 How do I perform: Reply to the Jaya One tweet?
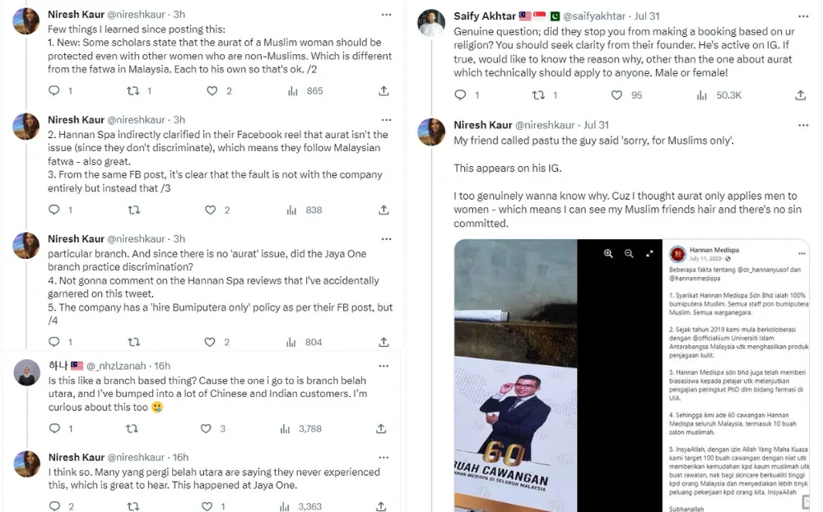(x=54, y=506)
